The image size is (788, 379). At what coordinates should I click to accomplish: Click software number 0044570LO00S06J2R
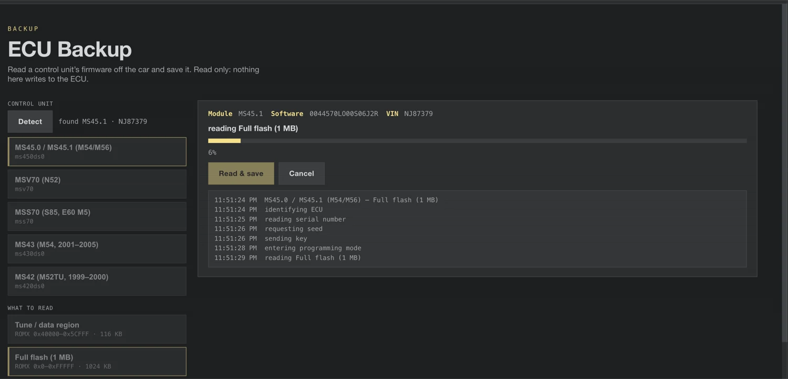click(344, 113)
